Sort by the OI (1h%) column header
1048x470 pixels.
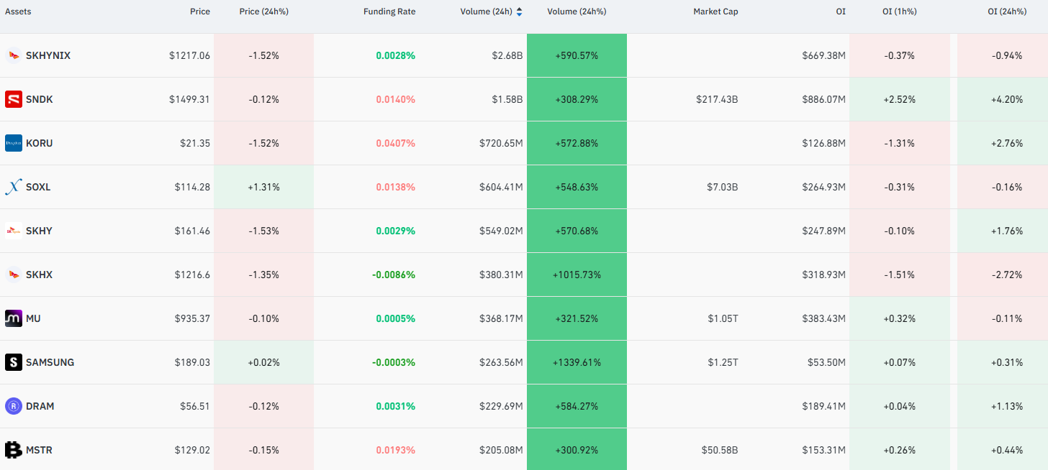(x=900, y=11)
